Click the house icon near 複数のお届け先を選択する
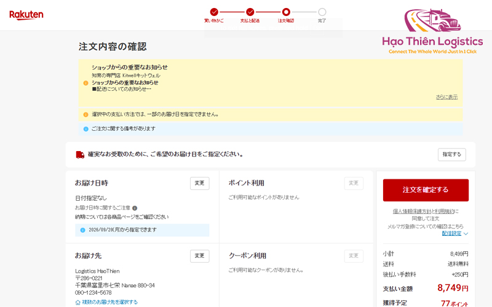This screenshot has height=307, width=492. click(x=78, y=302)
